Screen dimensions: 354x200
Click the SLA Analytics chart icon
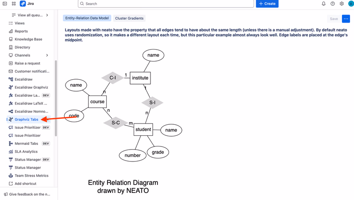click(x=11, y=152)
